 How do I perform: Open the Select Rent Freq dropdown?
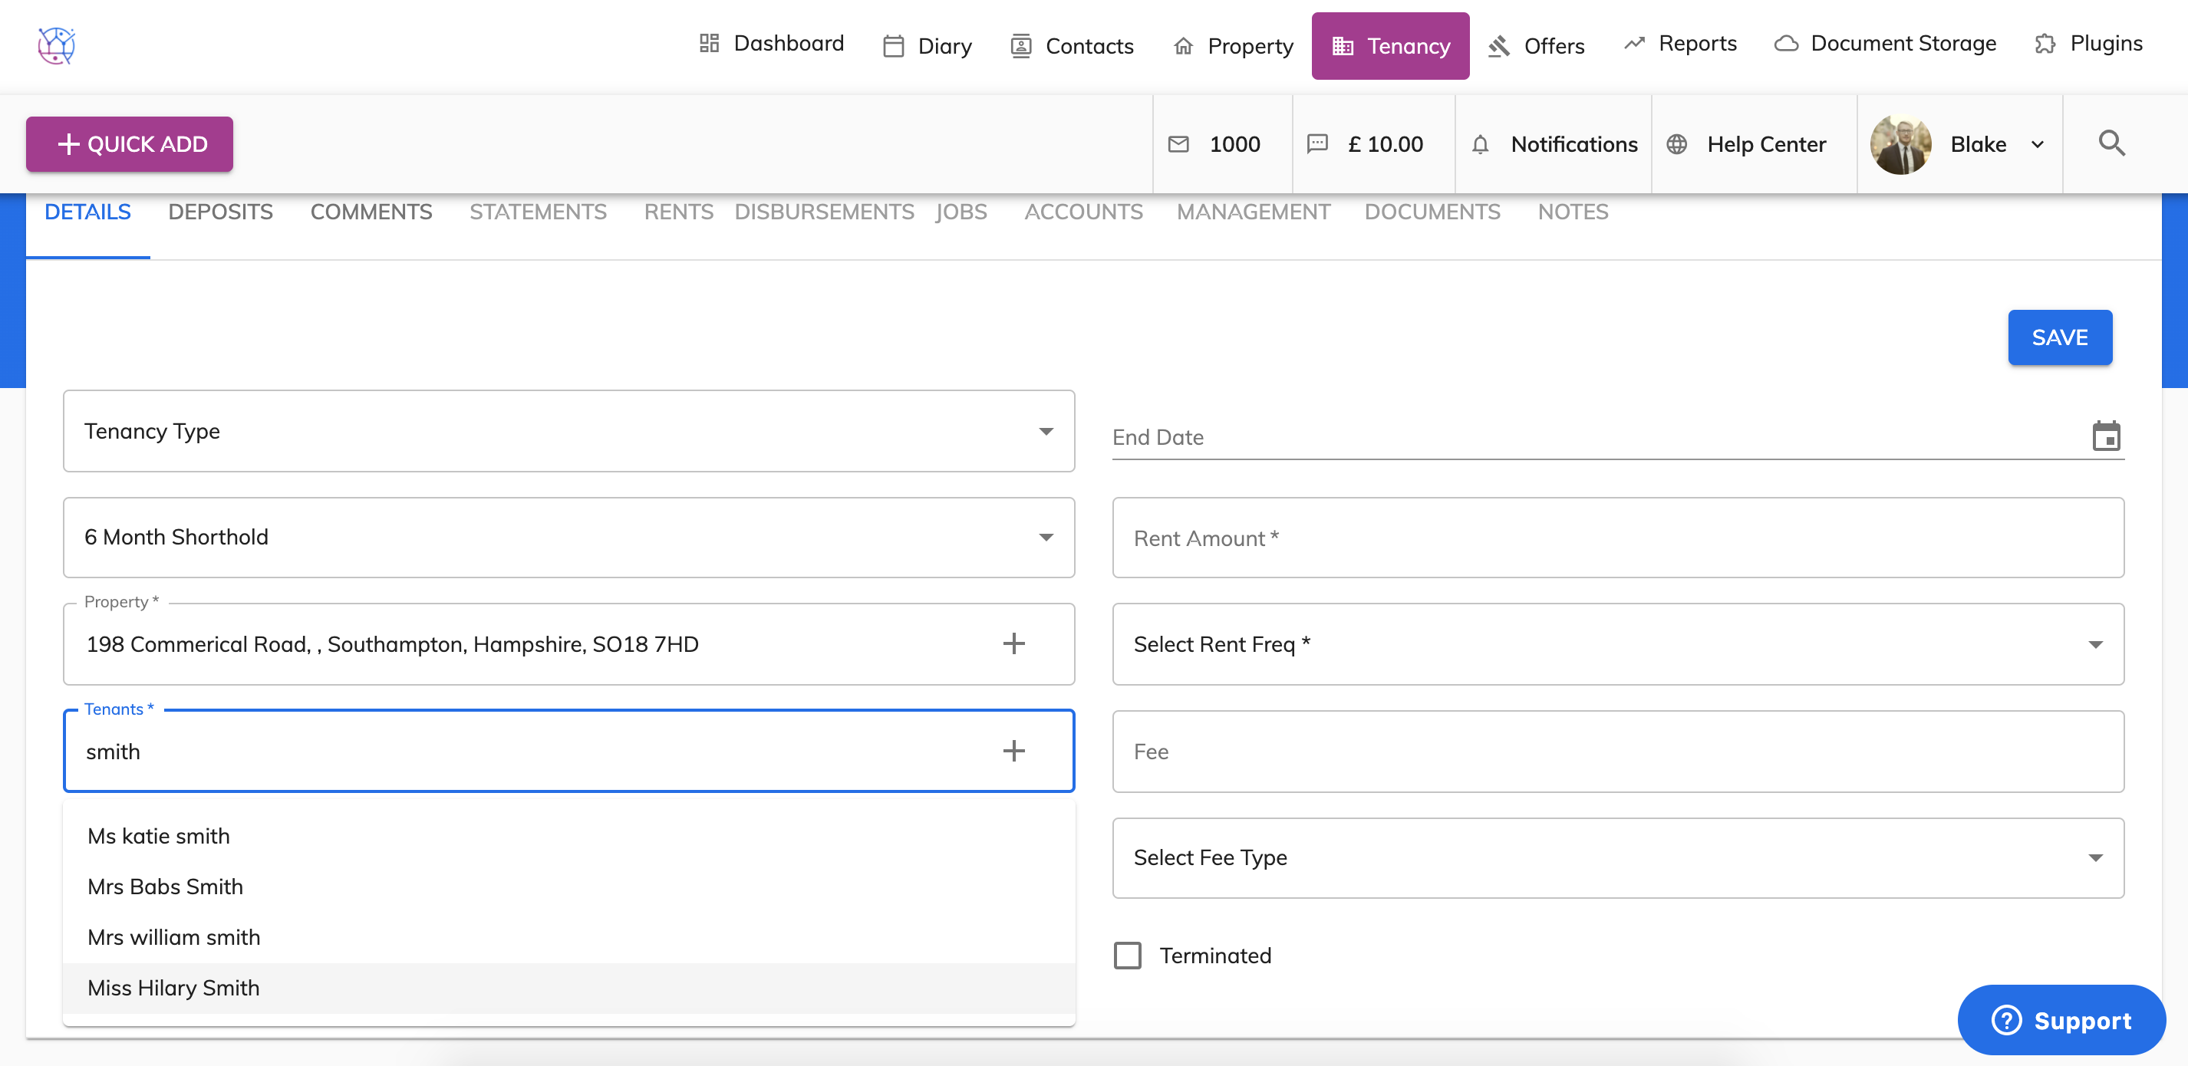1617,644
